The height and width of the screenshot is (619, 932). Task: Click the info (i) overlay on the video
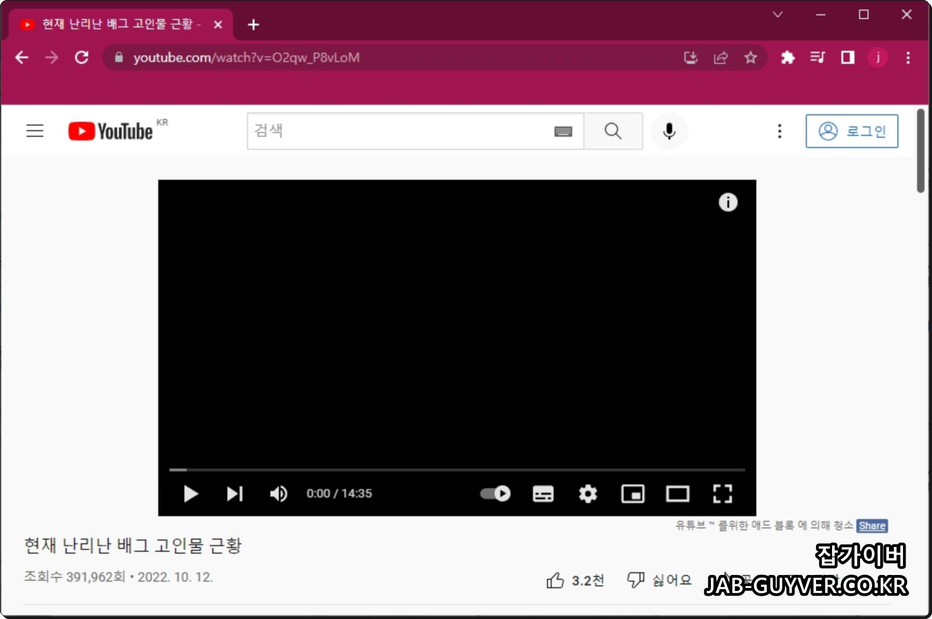[x=729, y=203]
